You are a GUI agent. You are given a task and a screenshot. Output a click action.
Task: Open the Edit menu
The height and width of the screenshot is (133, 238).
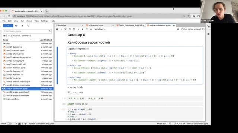point(10,21)
